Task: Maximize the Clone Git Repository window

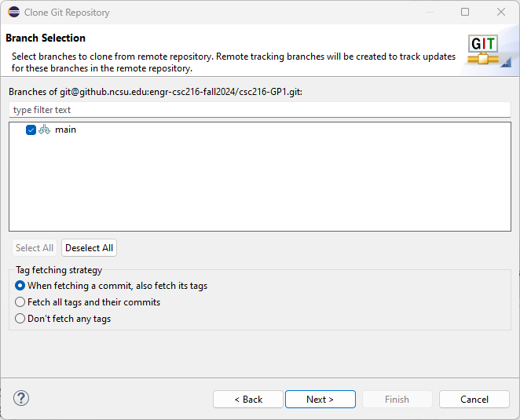Action: 465,12
